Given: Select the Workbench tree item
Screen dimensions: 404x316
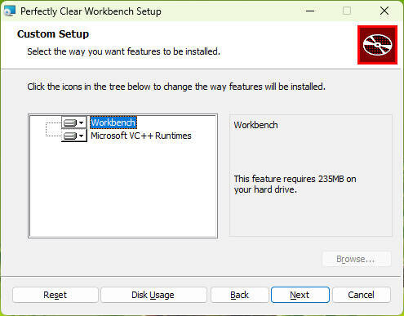Looking at the screenshot, I should (x=113, y=122).
